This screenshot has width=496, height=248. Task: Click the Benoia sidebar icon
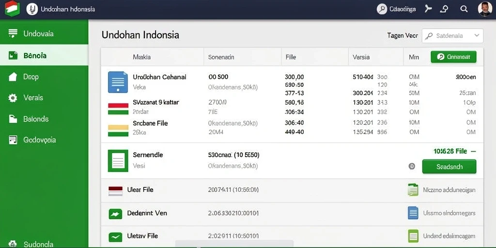pyautogui.click(x=13, y=55)
